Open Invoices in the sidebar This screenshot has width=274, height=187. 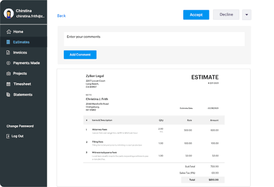coord(23,53)
